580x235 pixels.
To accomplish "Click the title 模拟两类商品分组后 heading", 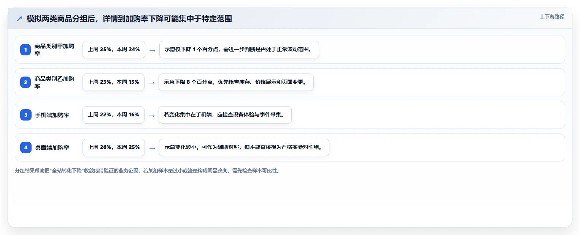I will click(x=129, y=19).
